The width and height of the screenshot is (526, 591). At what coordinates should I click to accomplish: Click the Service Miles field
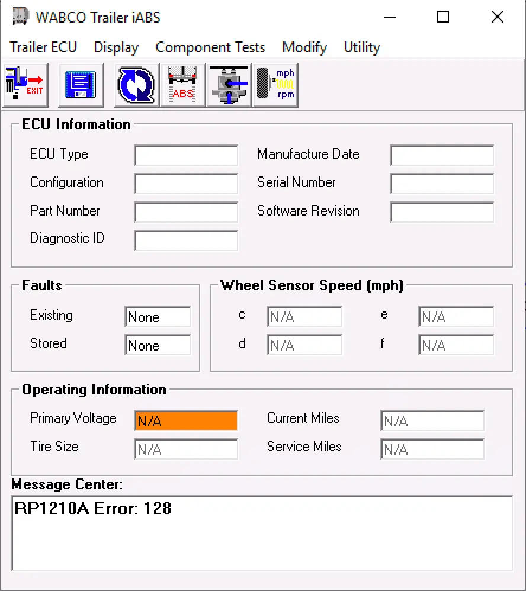pyautogui.click(x=432, y=449)
